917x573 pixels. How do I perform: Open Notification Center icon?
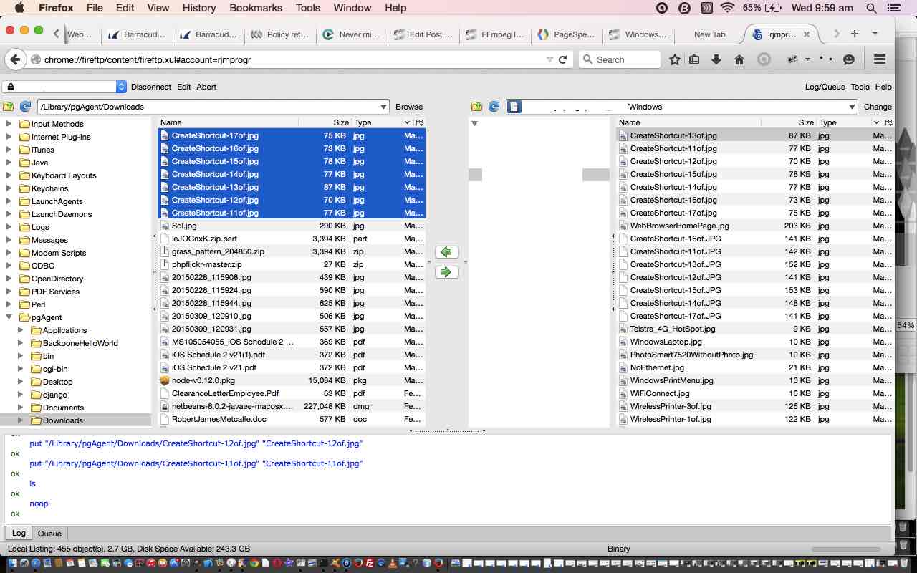[894, 8]
